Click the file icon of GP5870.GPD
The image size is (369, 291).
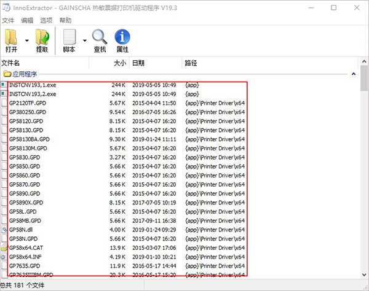coord(4,184)
